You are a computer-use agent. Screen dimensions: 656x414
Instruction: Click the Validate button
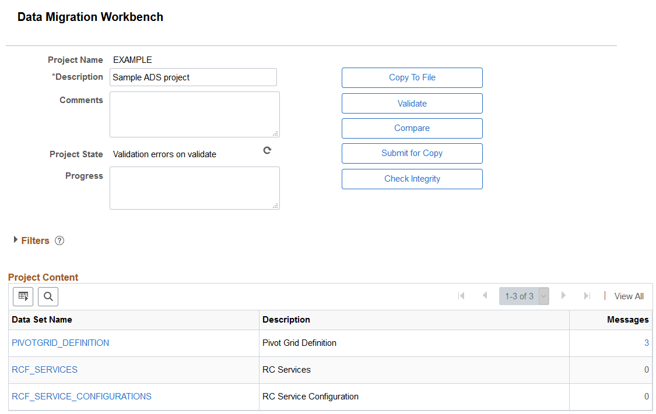(x=412, y=103)
